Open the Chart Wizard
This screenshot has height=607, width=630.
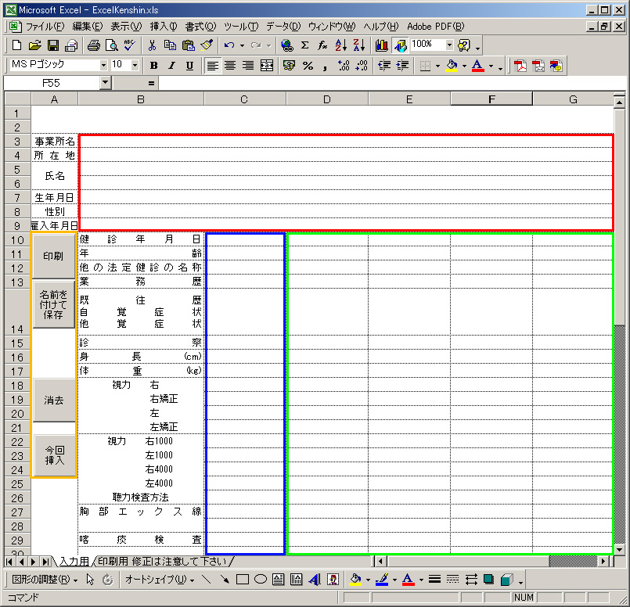[x=382, y=45]
